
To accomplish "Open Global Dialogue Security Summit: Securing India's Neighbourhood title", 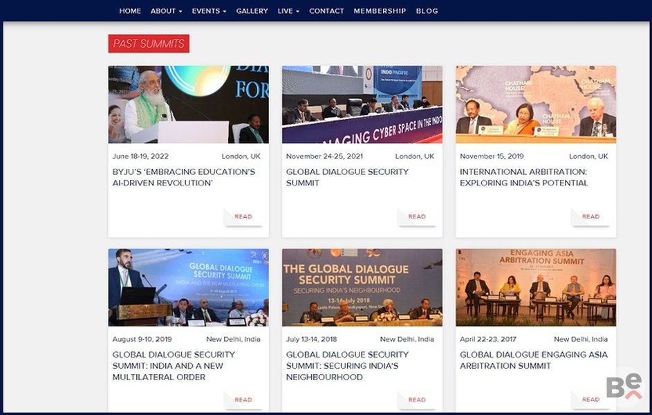I will [347, 366].
